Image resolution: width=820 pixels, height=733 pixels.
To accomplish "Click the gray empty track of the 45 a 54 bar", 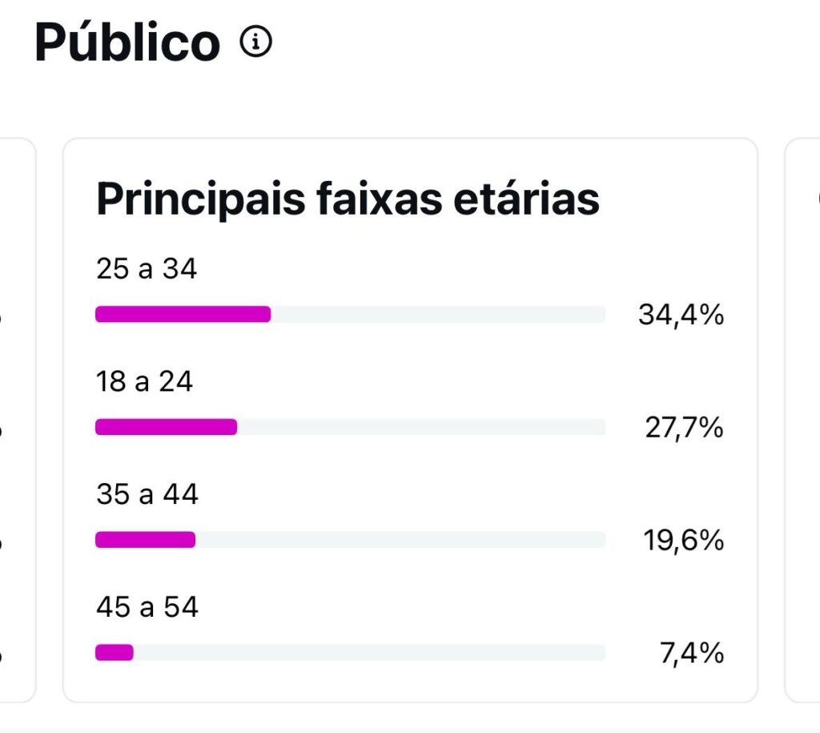I will click(x=368, y=653).
